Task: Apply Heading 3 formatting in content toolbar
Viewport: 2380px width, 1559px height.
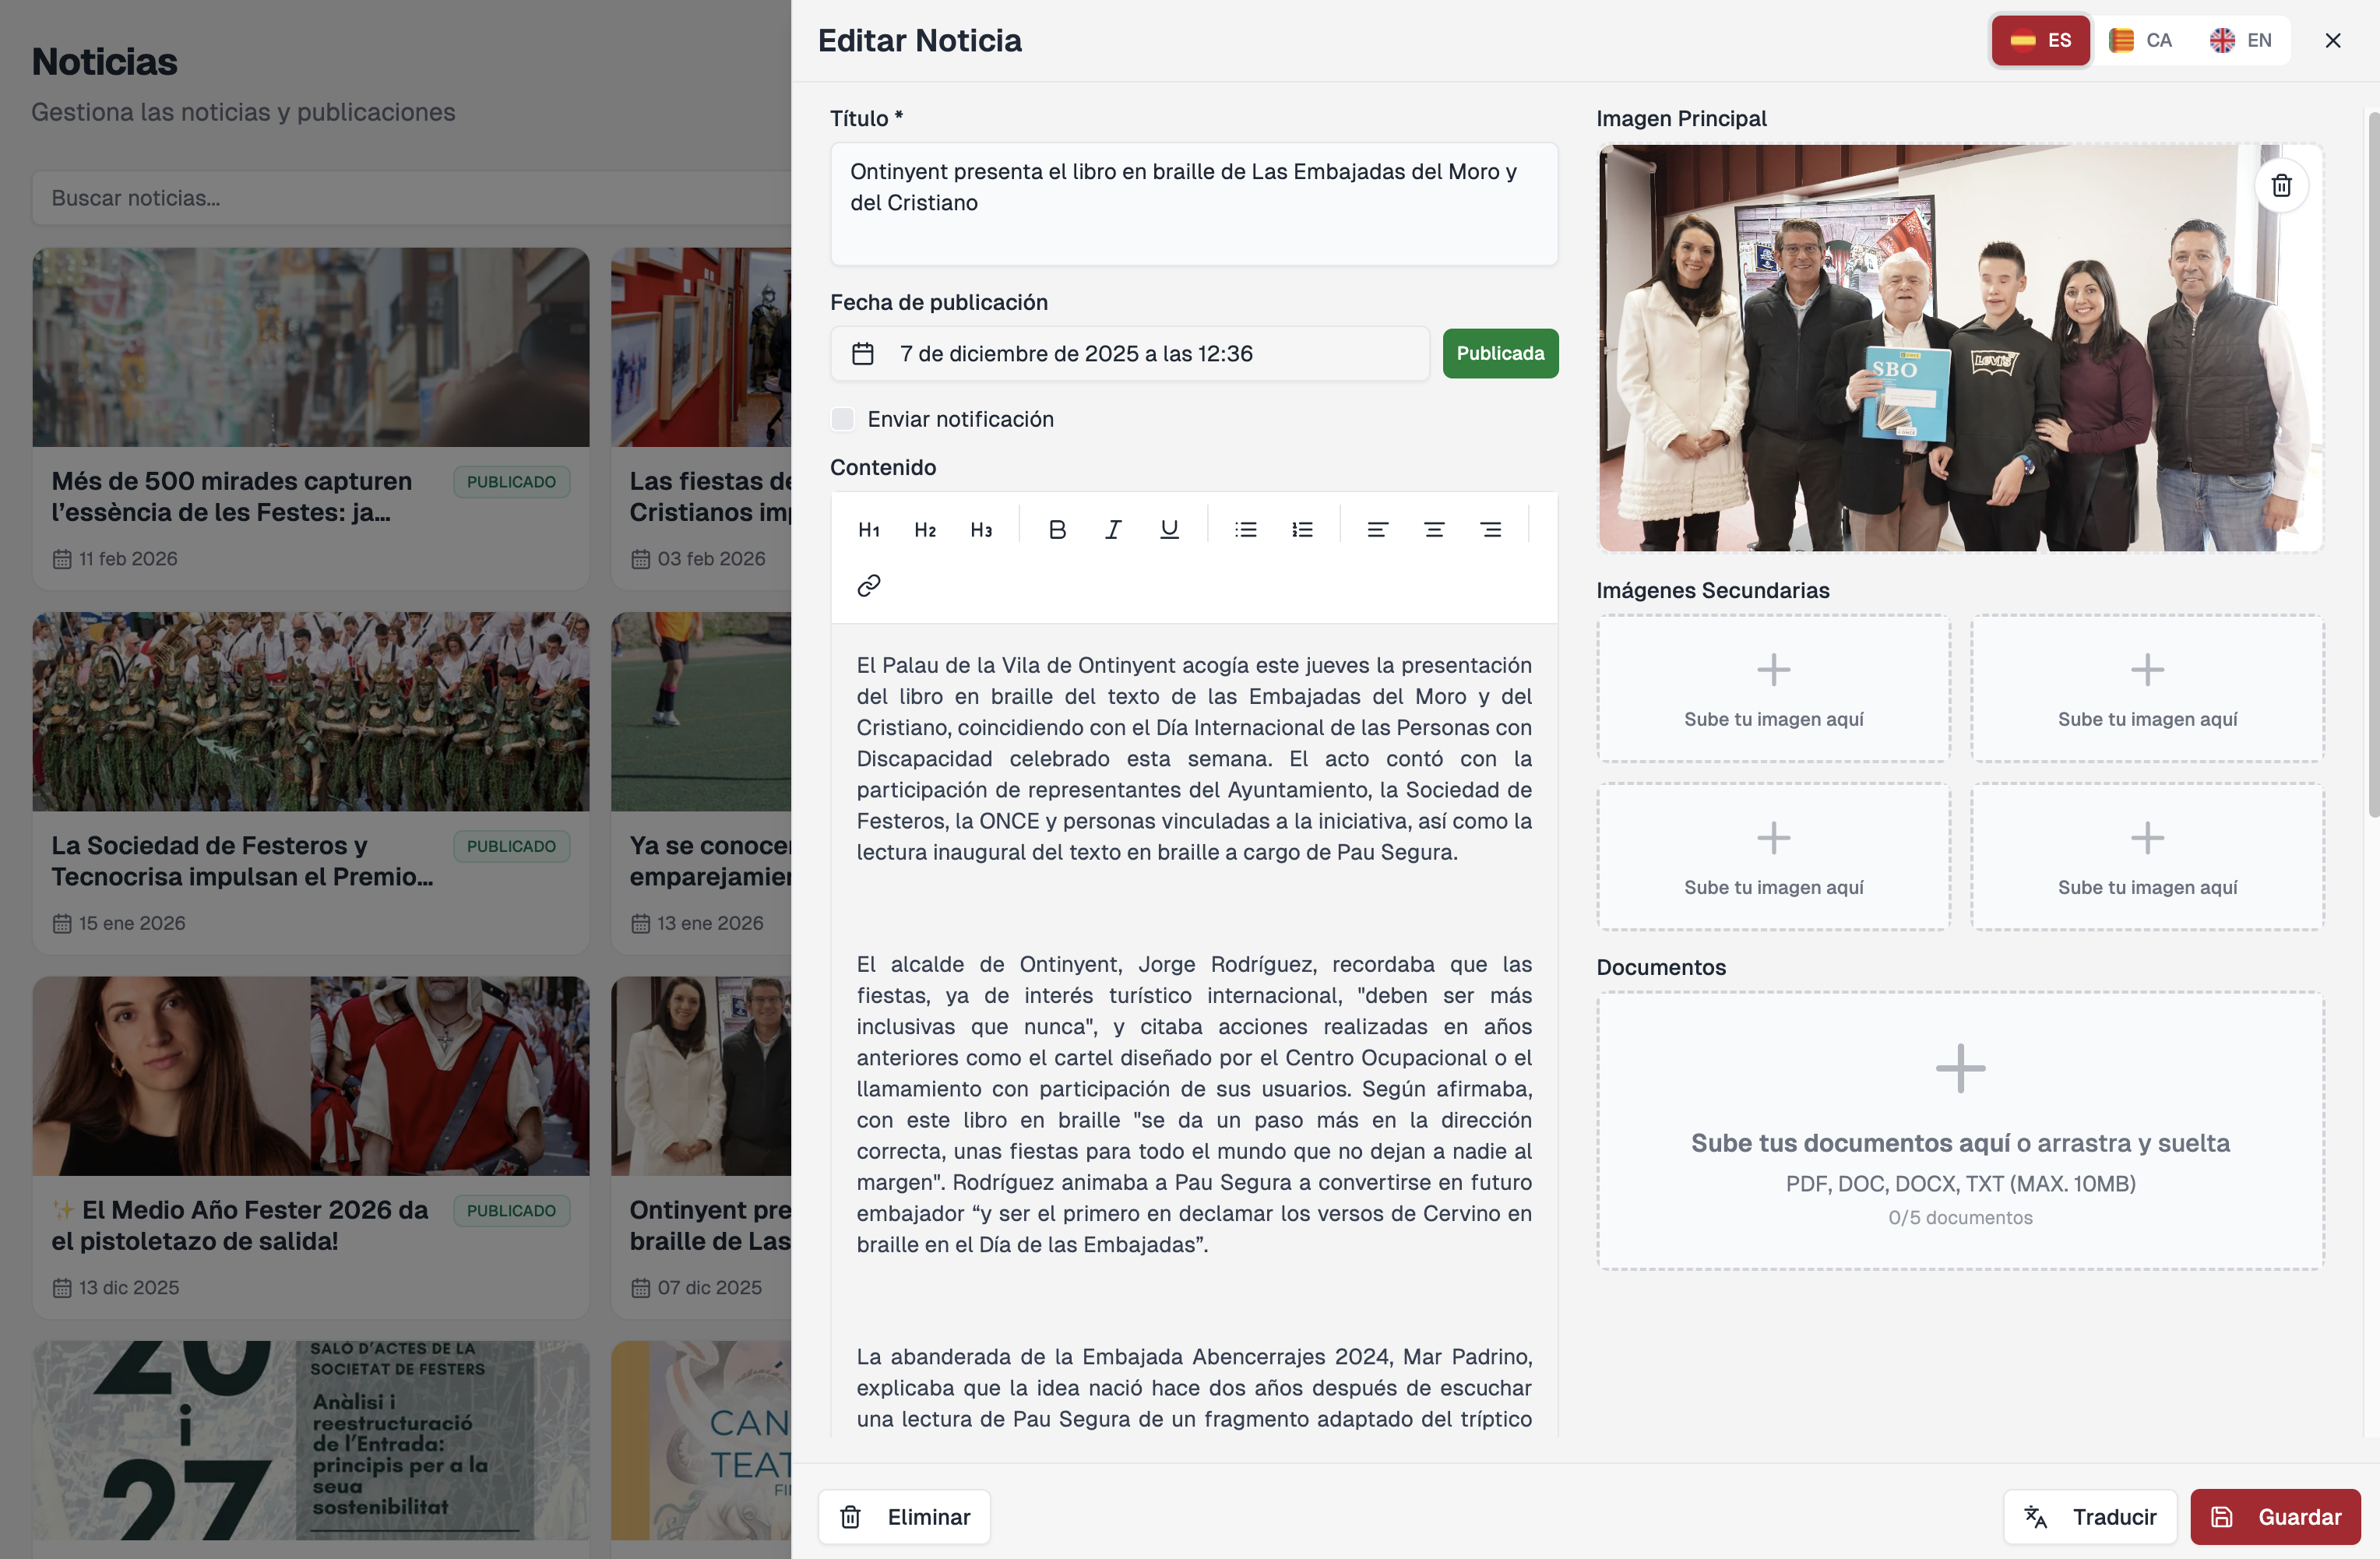Action: point(981,530)
